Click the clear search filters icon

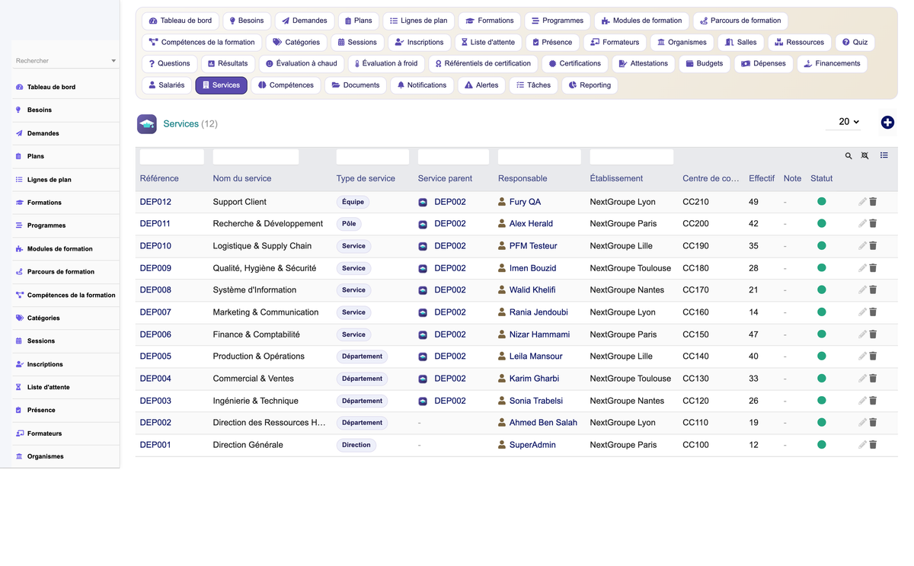[864, 156]
